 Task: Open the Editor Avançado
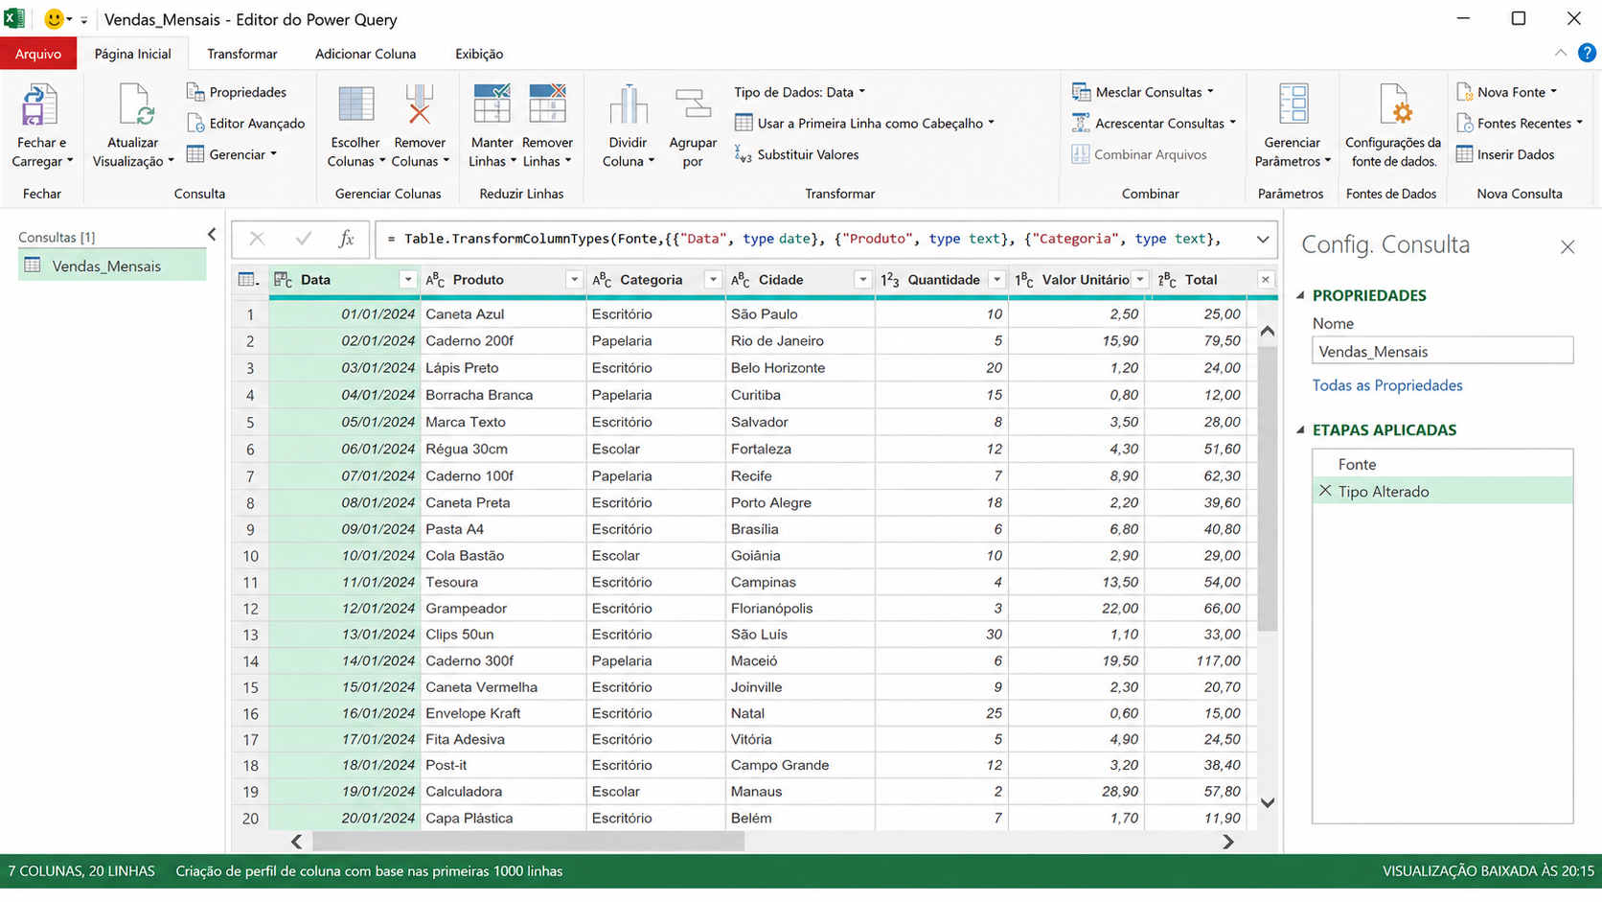pos(246,123)
